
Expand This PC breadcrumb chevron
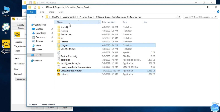click(x=61, y=17)
